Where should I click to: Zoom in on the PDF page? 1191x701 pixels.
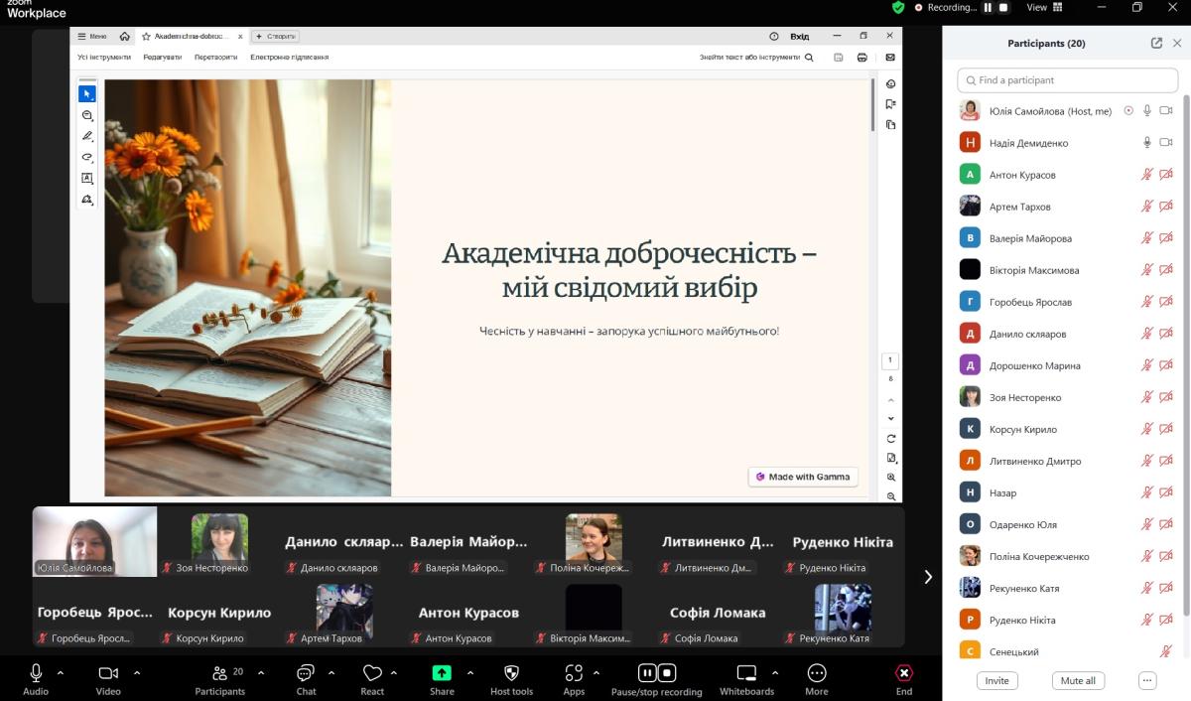click(x=891, y=478)
